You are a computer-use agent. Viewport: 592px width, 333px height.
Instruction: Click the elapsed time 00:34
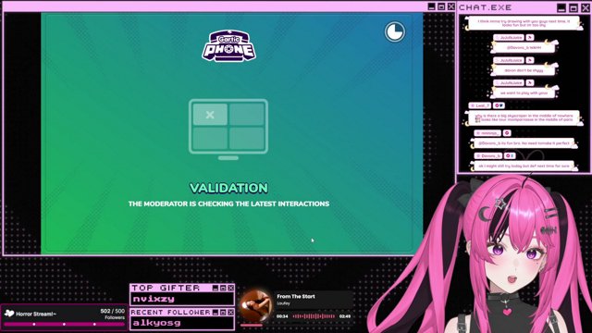pos(282,316)
